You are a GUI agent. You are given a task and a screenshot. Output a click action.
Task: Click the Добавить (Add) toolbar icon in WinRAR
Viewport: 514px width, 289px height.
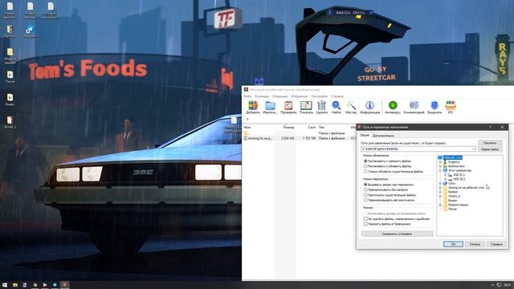(x=253, y=107)
